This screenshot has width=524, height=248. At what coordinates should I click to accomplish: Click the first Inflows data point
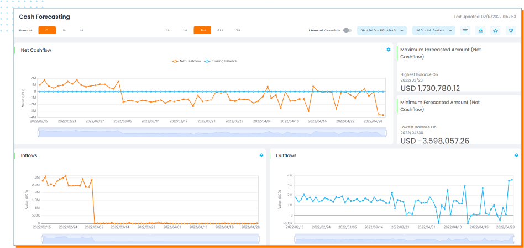pos(43,181)
